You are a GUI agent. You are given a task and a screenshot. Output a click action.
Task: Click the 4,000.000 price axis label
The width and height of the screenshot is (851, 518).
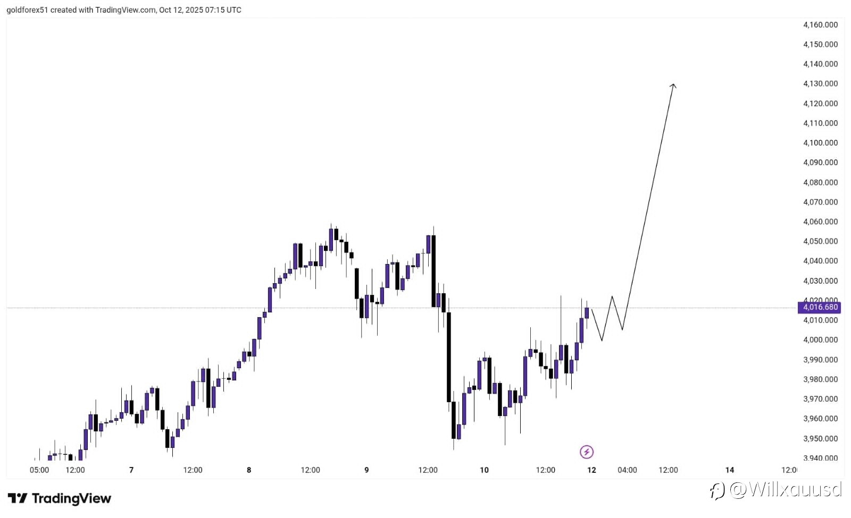pyautogui.click(x=820, y=339)
